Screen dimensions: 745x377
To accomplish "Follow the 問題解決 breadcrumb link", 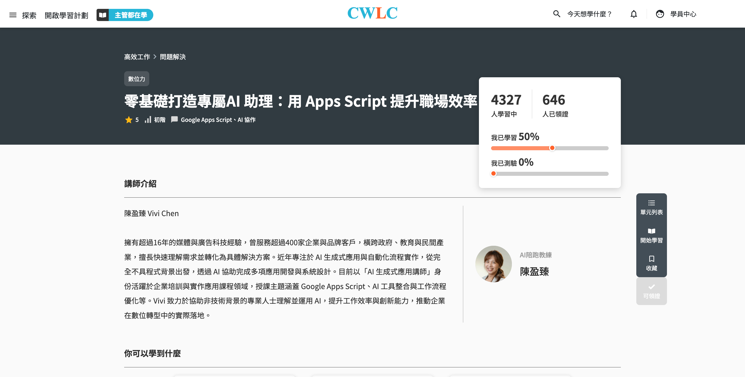I will pos(173,57).
